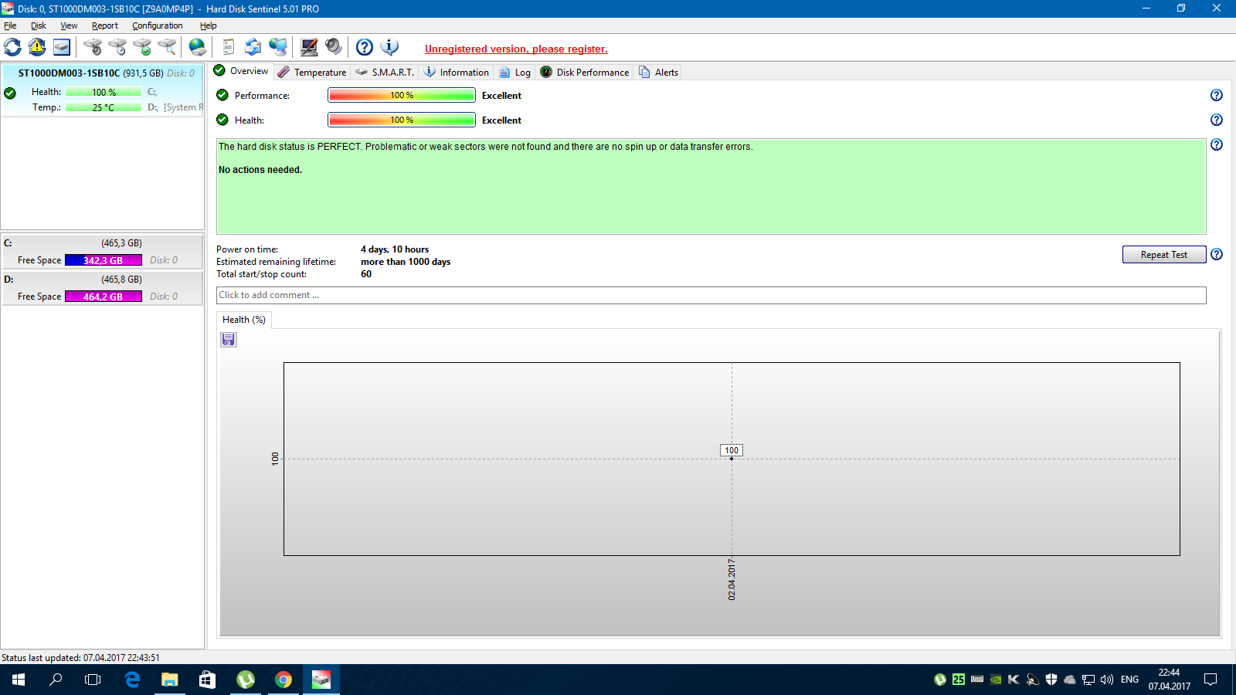Select the ST1000DM003-1SB10C disk entry
This screenshot has width=1236, height=695.
coord(102,90)
